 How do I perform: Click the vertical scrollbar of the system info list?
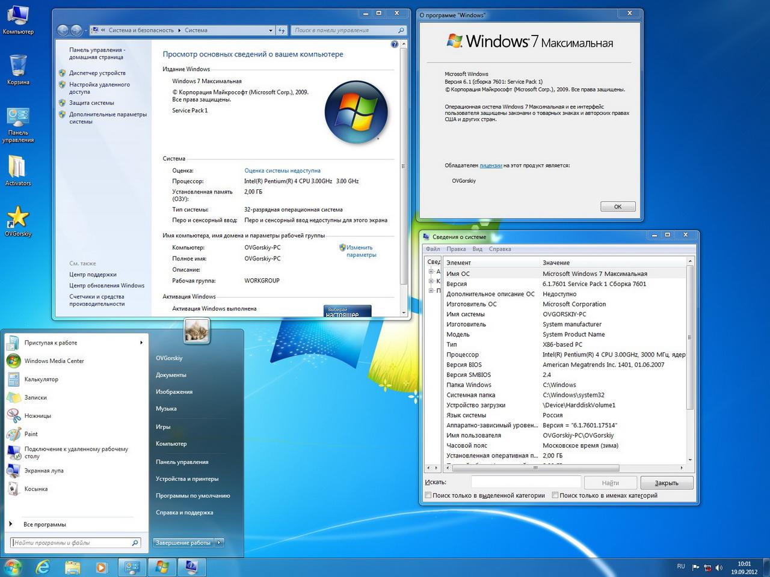click(x=690, y=337)
